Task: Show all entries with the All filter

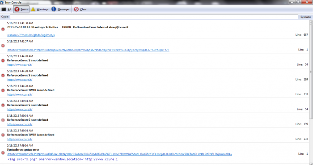Action: (6, 9)
